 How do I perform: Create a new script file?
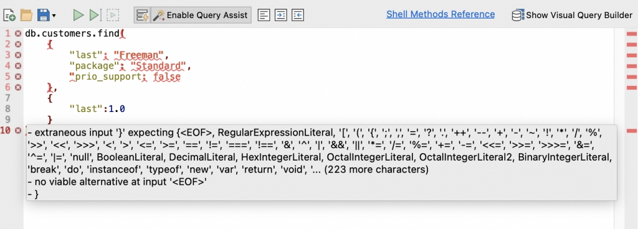[x=9, y=16]
